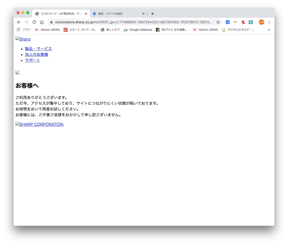Viewport: 288px width, 245px height.
Task: Open a new tab with the plus button
Action: (152, 14)
